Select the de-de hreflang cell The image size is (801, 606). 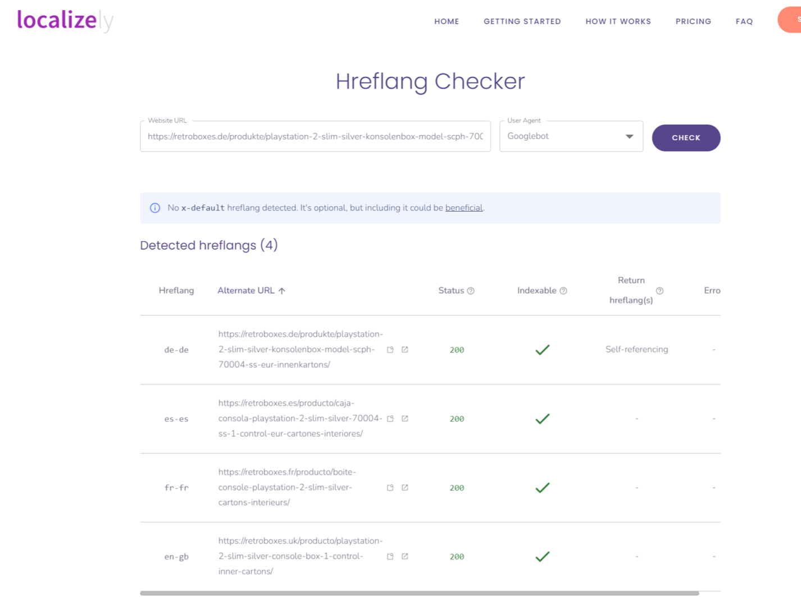(x=176, y=350)
